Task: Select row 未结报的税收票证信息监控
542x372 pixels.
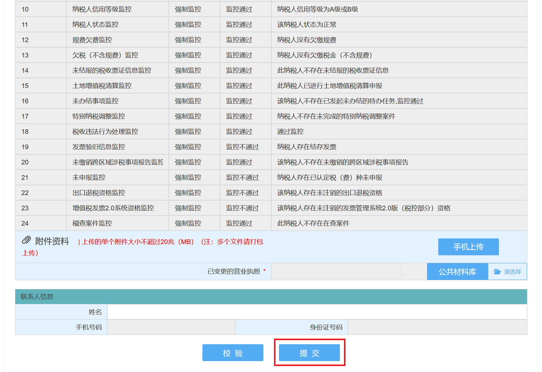Action: point(271,70)
